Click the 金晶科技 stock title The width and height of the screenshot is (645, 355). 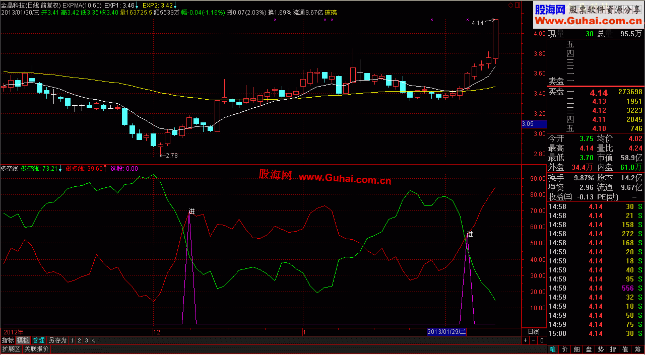[13, 5]
